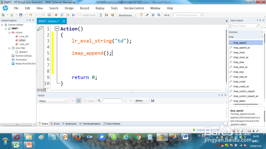Open Firefox from the Windows taskbar
The width and height of the screenshot is (266, 149).
coord(78,137)
